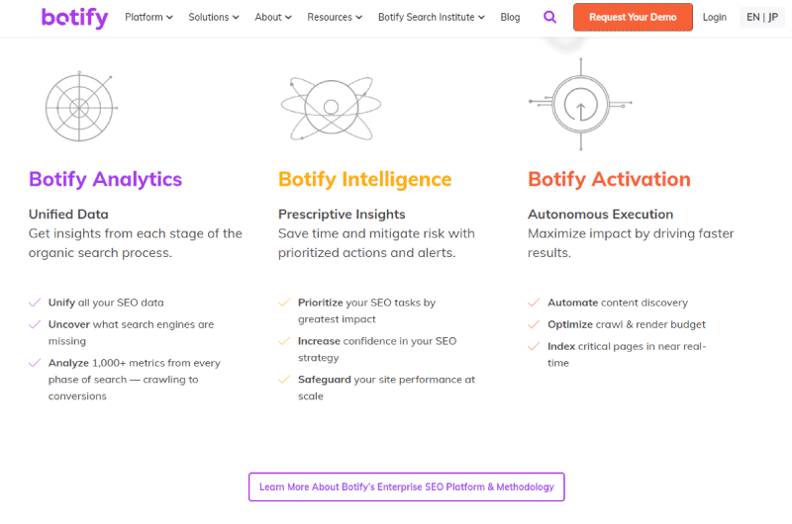
Task: Switch language with the EN | JP selector
Action: point(761,17)
